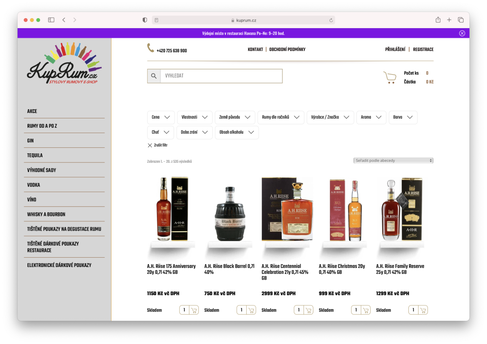Select TEQUILA in the sidebar menu
This screenshot has height=344, width=487.
pyautogui.click(x=35, y=155)
